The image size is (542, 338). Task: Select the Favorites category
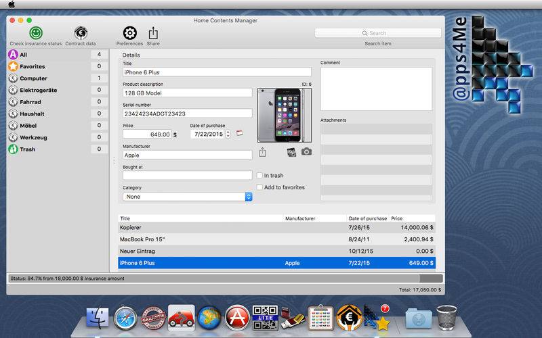[x=58, y=66]
